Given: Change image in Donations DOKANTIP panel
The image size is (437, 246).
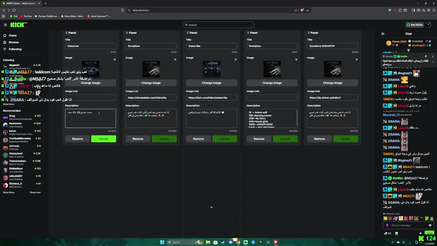Looking at the screenshot, I should pos(333,83).
